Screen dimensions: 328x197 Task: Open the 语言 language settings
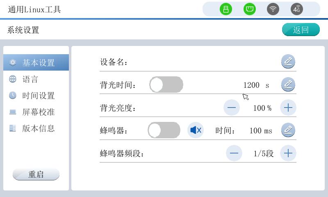pos(30,79)
